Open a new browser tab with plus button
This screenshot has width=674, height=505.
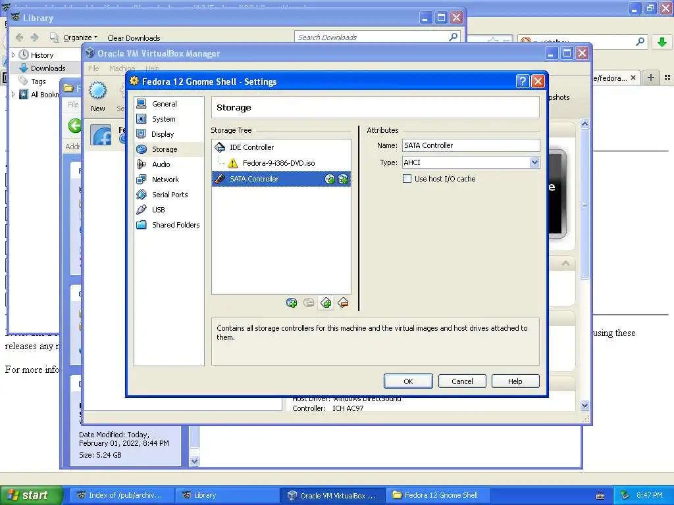[651, 78]
